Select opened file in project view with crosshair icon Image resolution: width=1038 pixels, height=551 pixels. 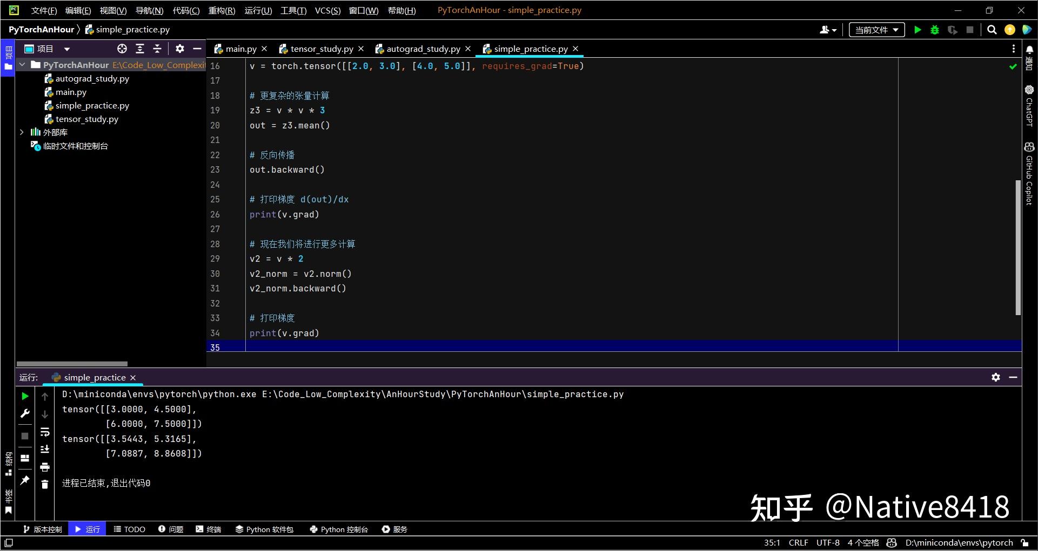point(122,49)
